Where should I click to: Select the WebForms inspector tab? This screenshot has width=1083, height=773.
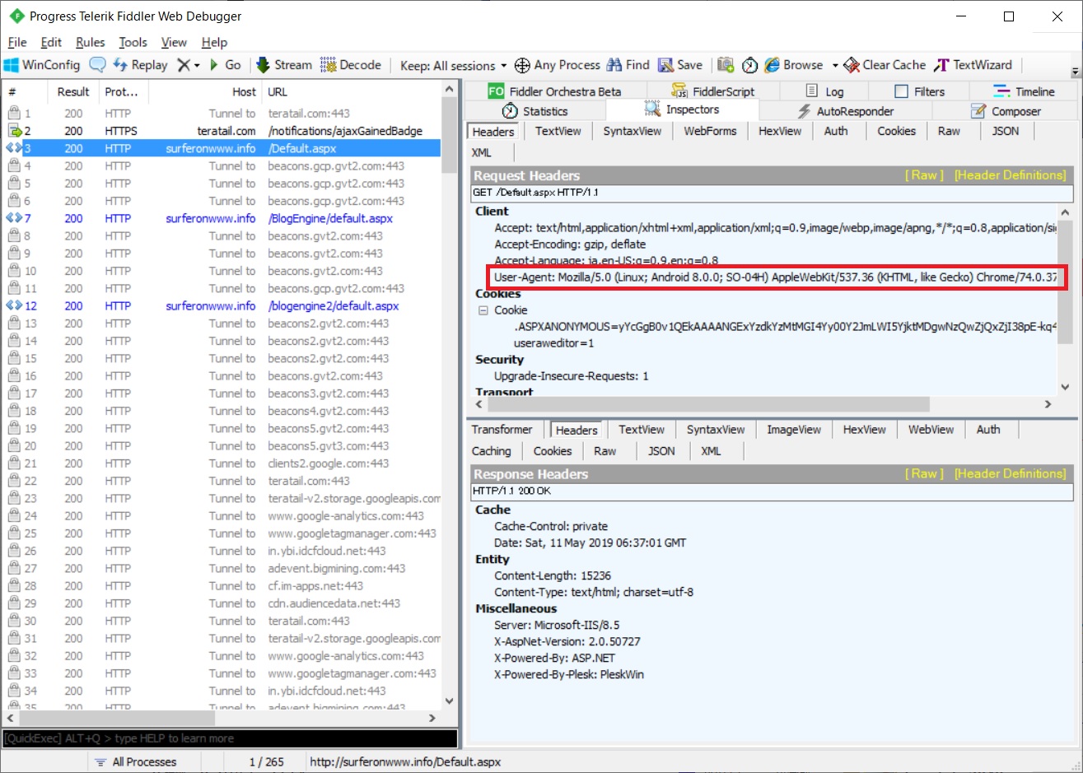click(710, 131)
